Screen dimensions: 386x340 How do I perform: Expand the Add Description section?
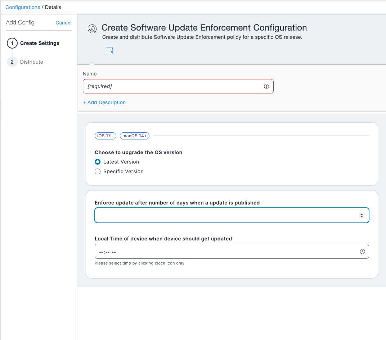coord(104,102)
